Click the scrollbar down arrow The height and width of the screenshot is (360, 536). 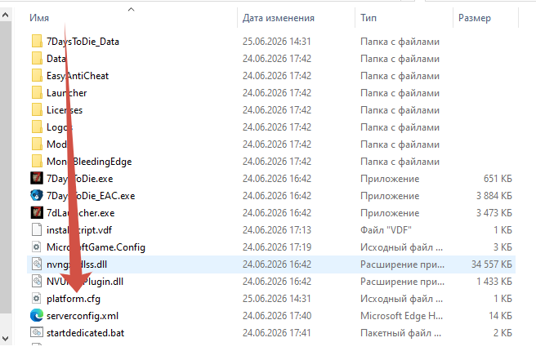coord(6,339)
